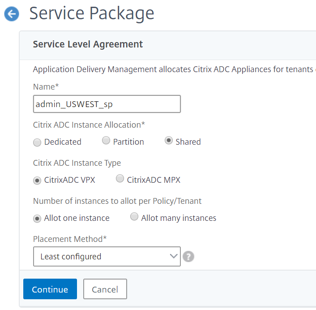This screenshot has height=310, width=316.
Task: Click the Dedicated radio label text
Action: (x=63, y=142)
